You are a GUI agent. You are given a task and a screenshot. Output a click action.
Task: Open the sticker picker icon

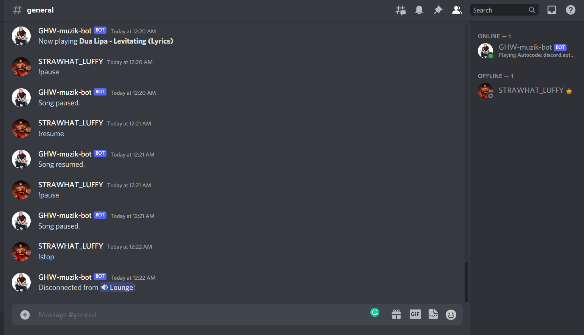(433, 314)
